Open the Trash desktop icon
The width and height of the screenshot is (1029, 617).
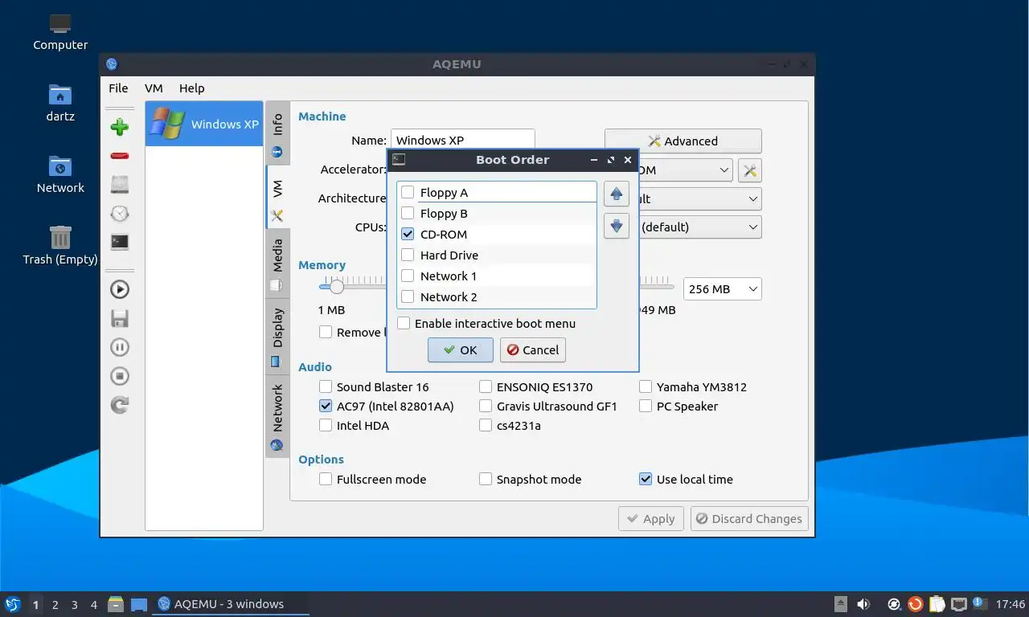point(60,246)
